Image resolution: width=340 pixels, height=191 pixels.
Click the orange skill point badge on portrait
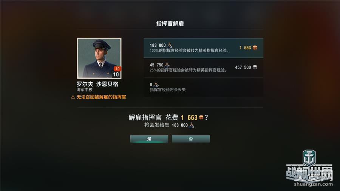click(x=117, y=69)
